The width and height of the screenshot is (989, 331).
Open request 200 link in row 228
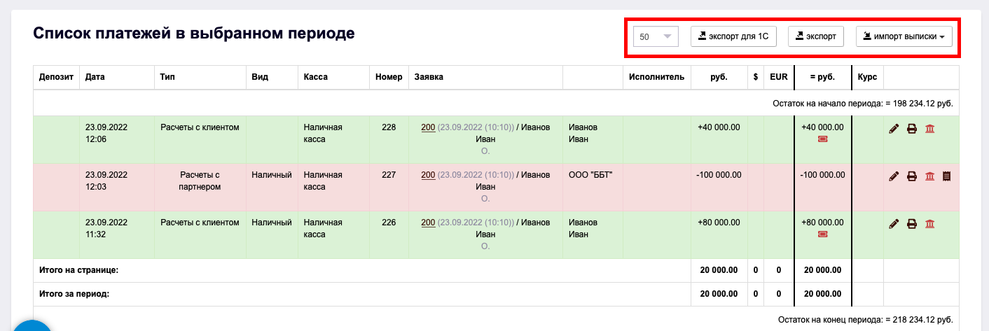click(428, 127)
